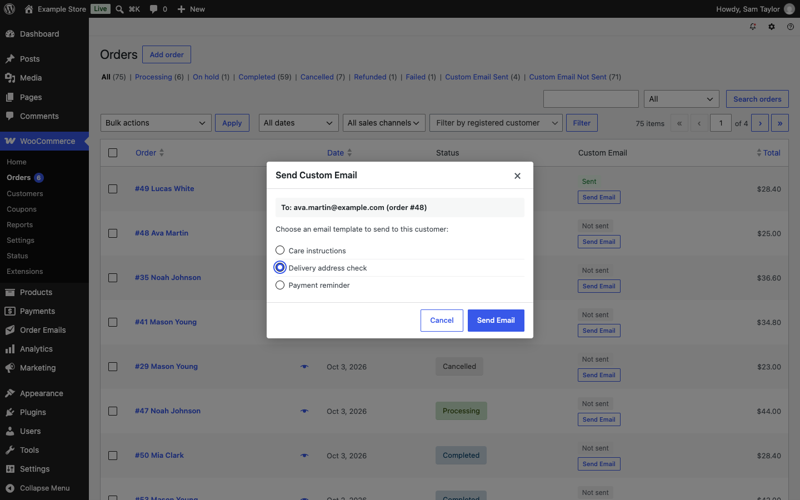Open the comments bubble in admin bar
This screenshot has height=500, width=800.
pos(153,9)
